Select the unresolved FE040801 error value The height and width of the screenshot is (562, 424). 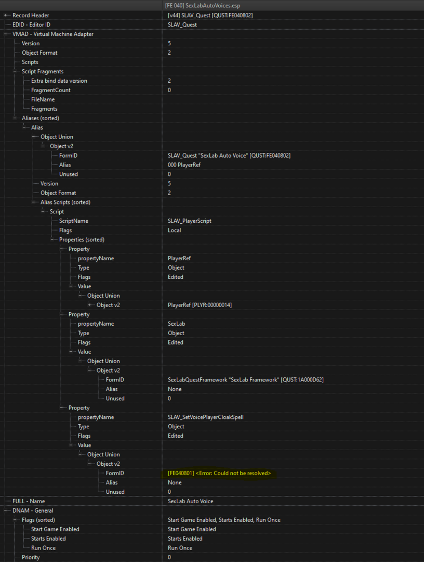click(x=219, y=473)
